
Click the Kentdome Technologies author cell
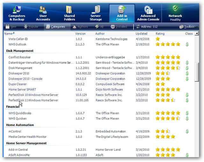112,39
